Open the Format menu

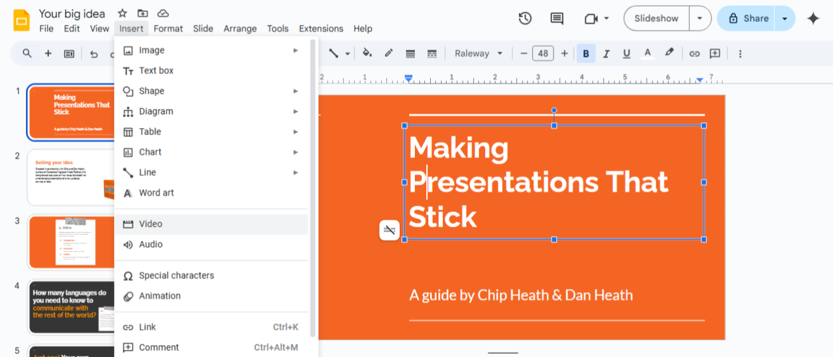coord(168,28)
